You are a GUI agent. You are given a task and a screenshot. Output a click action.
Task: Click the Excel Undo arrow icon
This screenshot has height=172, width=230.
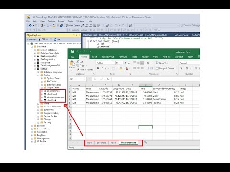click(x=78, y=51)
